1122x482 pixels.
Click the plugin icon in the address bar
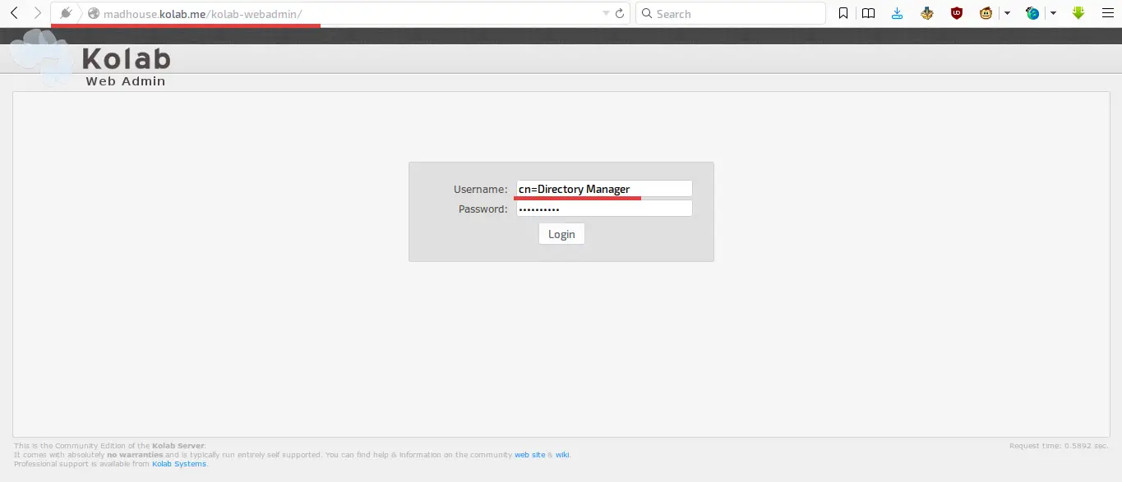point(67,13)
